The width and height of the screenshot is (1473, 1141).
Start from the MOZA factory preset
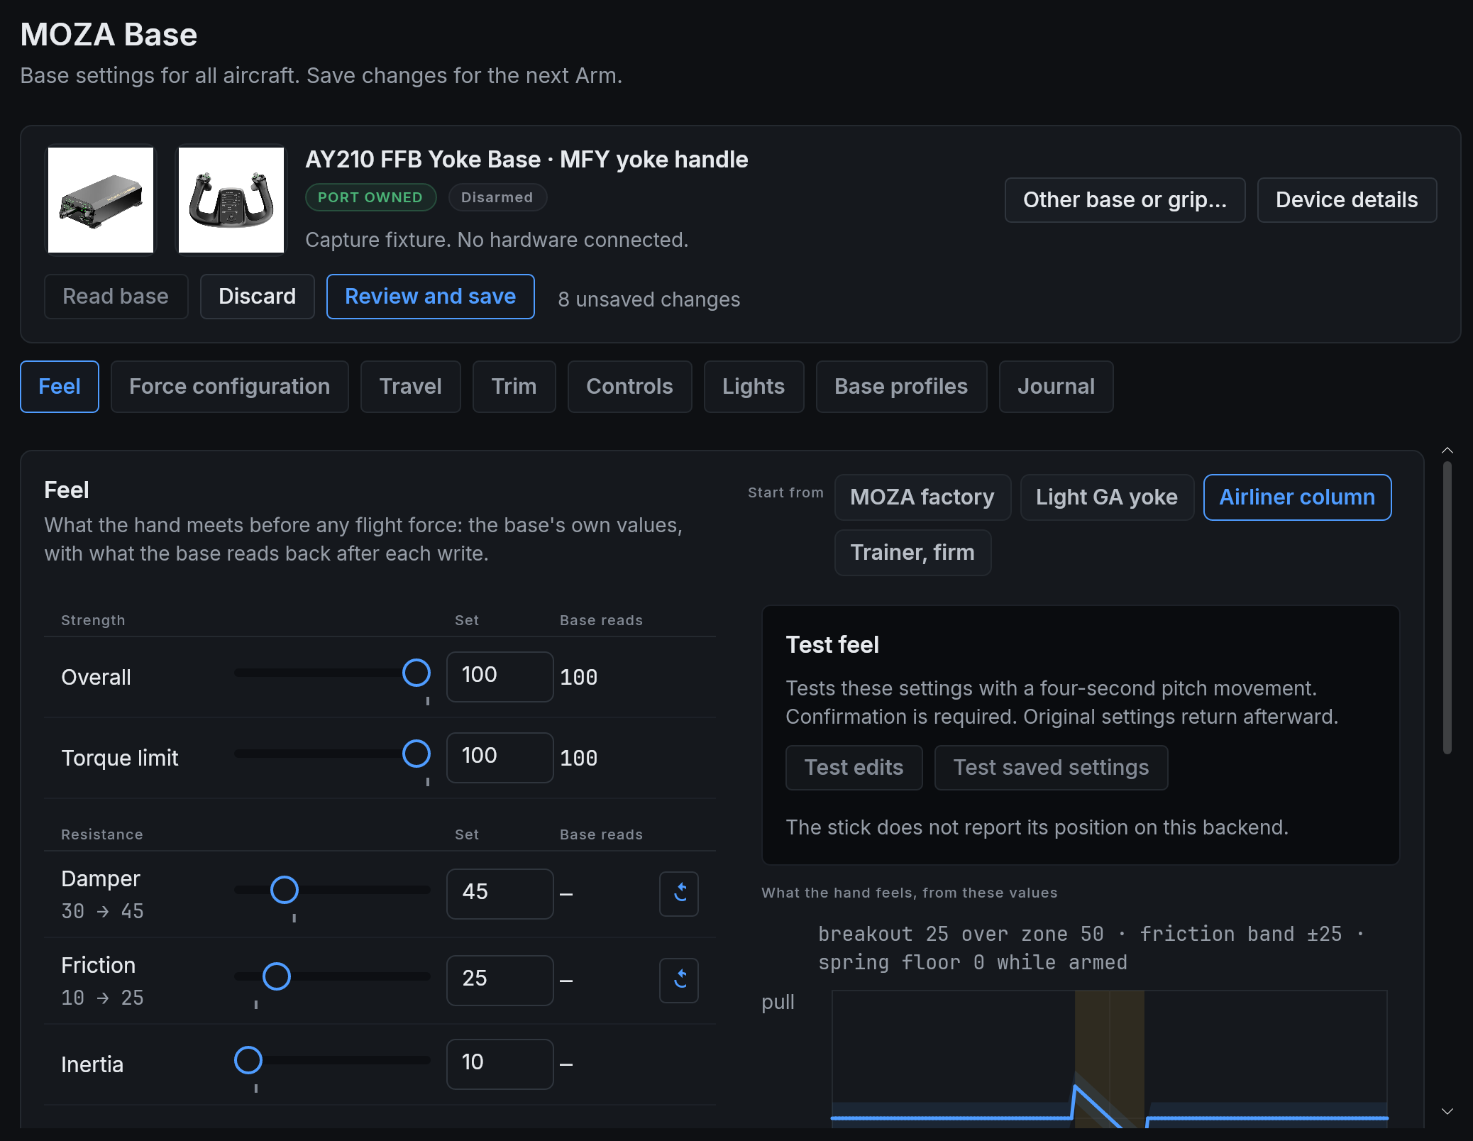click(x=922, y=497)
